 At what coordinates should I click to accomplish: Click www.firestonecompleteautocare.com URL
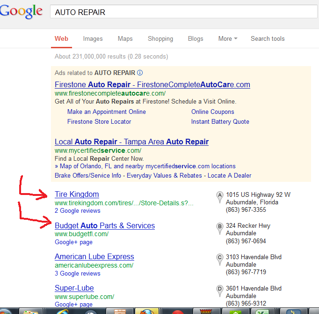(x=110, y=93)
